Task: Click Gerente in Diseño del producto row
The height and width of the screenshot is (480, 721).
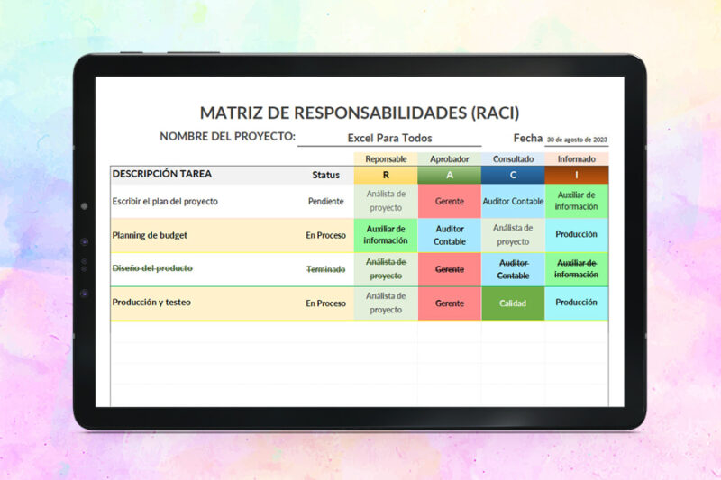Action: [449, 269]
